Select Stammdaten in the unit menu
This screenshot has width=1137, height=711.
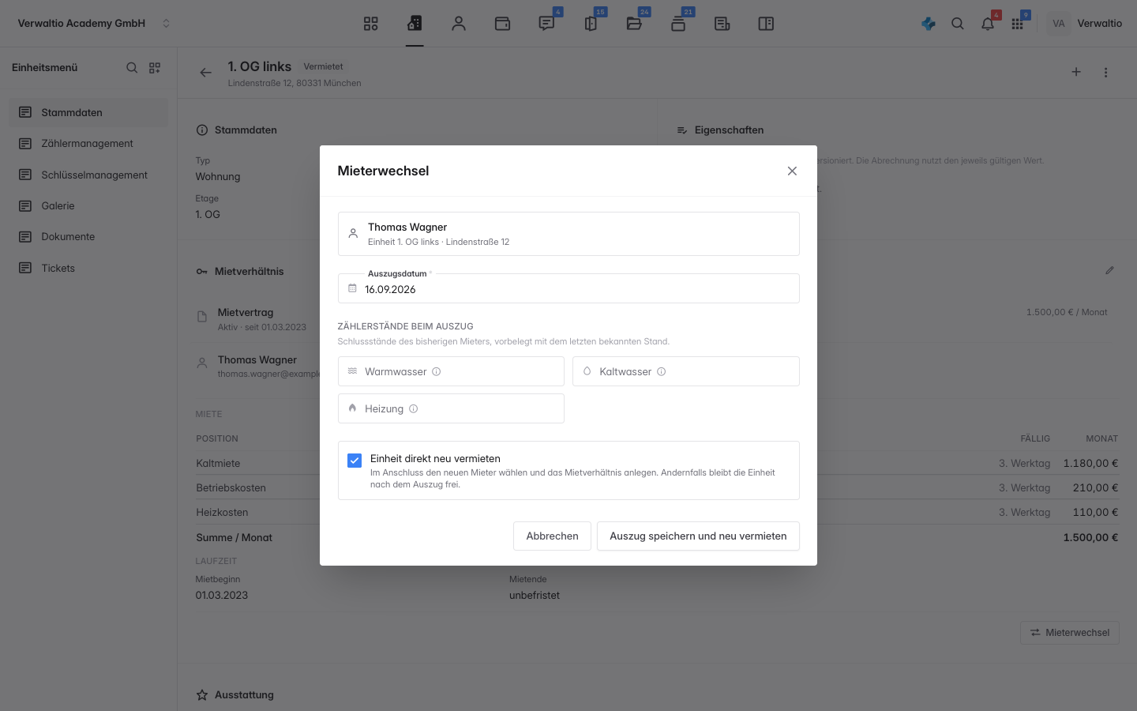coord(88,112)
